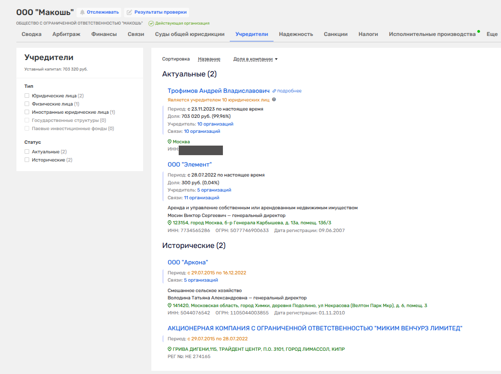Switch to the Арбитраж tab
The width and height of the screenshot is (501, 374).
[x=66, y=34]
